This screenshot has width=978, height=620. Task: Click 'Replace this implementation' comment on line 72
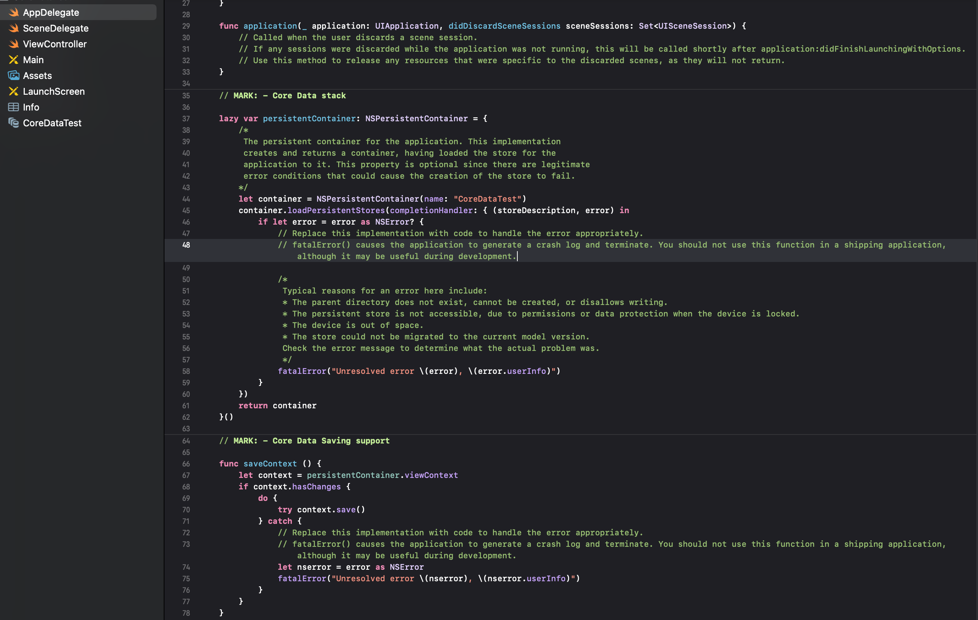point(461,533)
